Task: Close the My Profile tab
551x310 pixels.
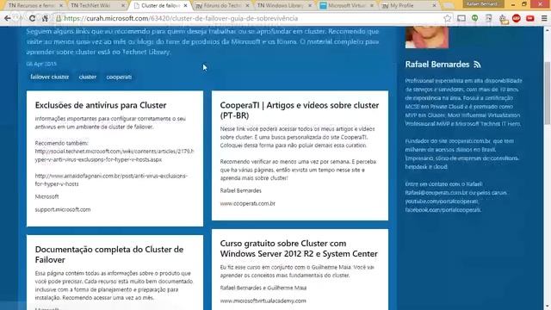Action: click(434, 6)
